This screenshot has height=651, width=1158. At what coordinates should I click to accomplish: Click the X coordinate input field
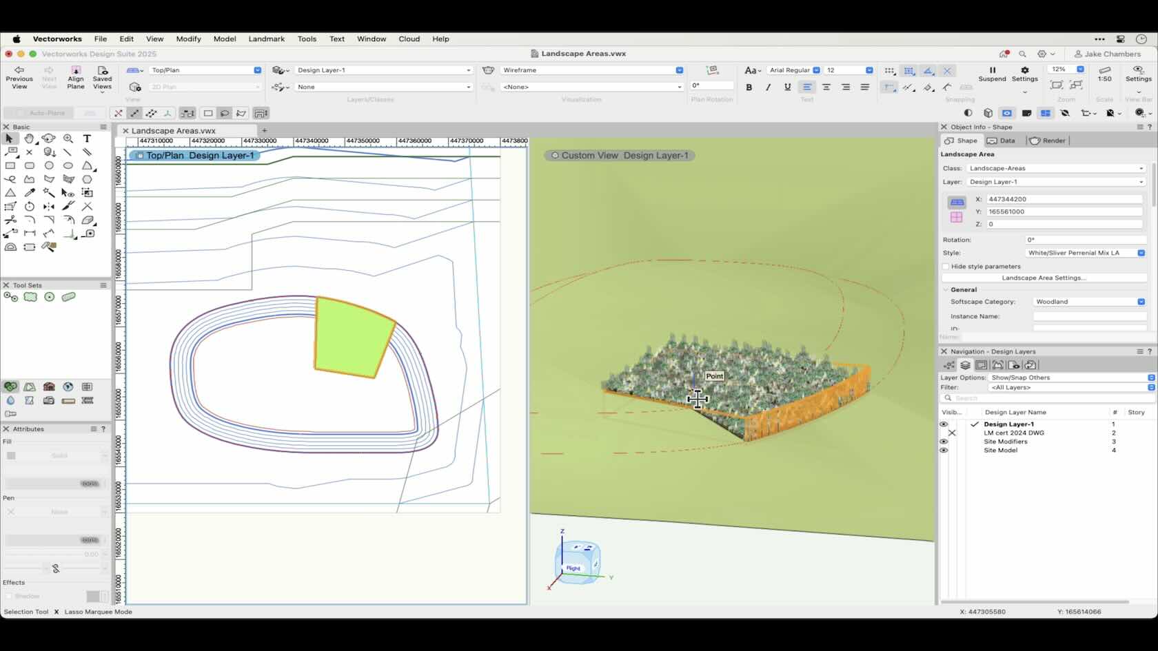1065,199
